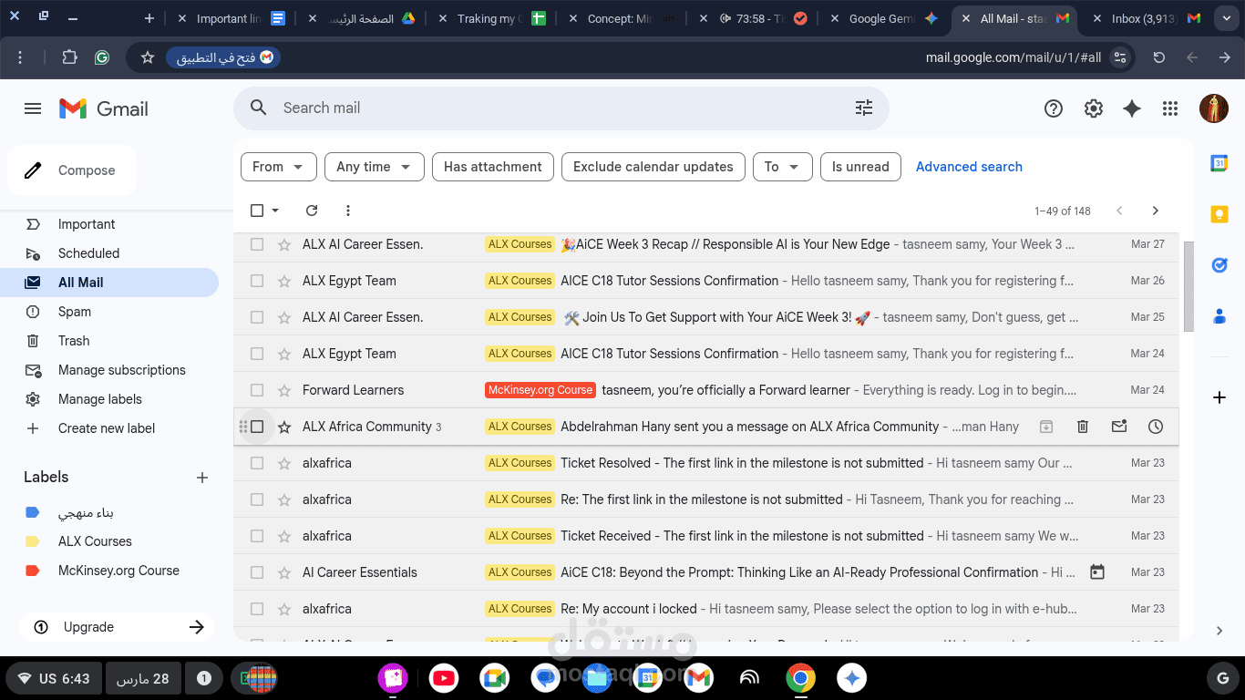1245x700 pixels.
Task: Click the Upgrade button
Action: 117,627
